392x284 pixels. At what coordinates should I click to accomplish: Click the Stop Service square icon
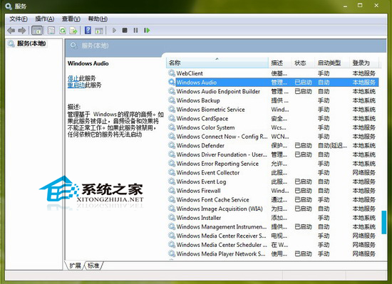pyautogui.click(x=125, y=31)
